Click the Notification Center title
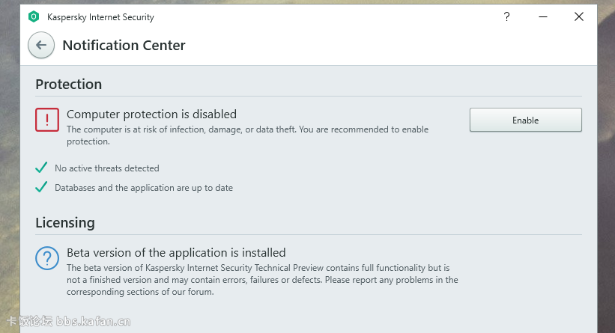 click(x=124, y=46)
